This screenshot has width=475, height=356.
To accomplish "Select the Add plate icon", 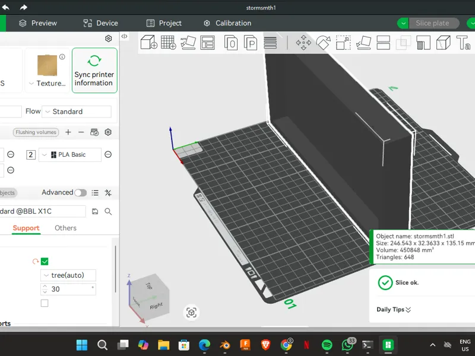I will click(x=169, y=42).
